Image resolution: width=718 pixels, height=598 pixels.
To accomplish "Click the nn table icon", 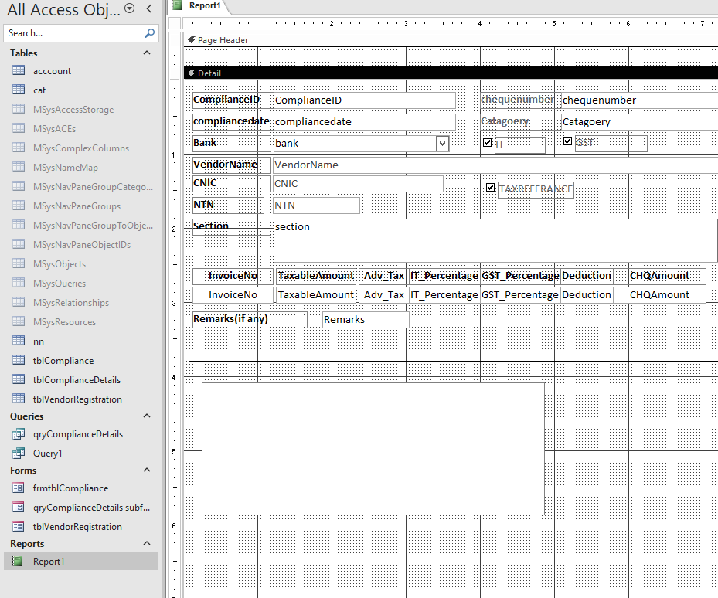I will [19, 340].
